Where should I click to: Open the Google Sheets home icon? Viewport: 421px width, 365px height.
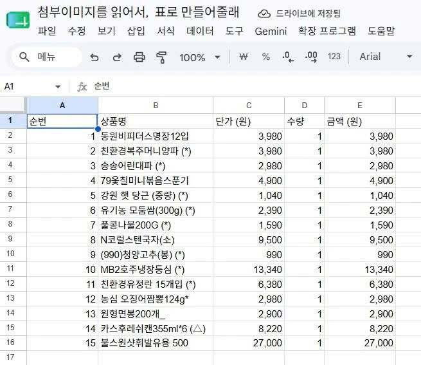(x=18, y=20)
